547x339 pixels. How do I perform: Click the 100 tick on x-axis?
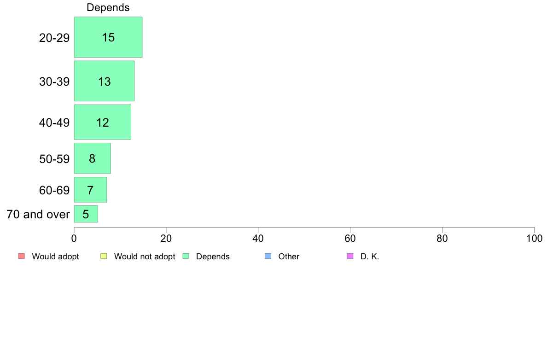[534, 239]
